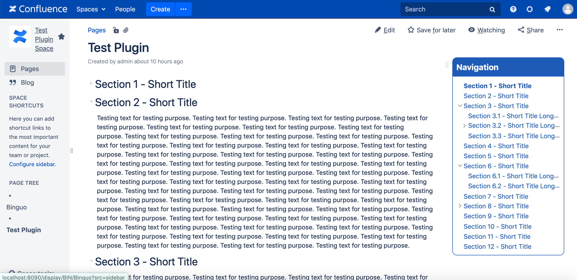Click the Pages sidebar document icon

click(13, 69)
